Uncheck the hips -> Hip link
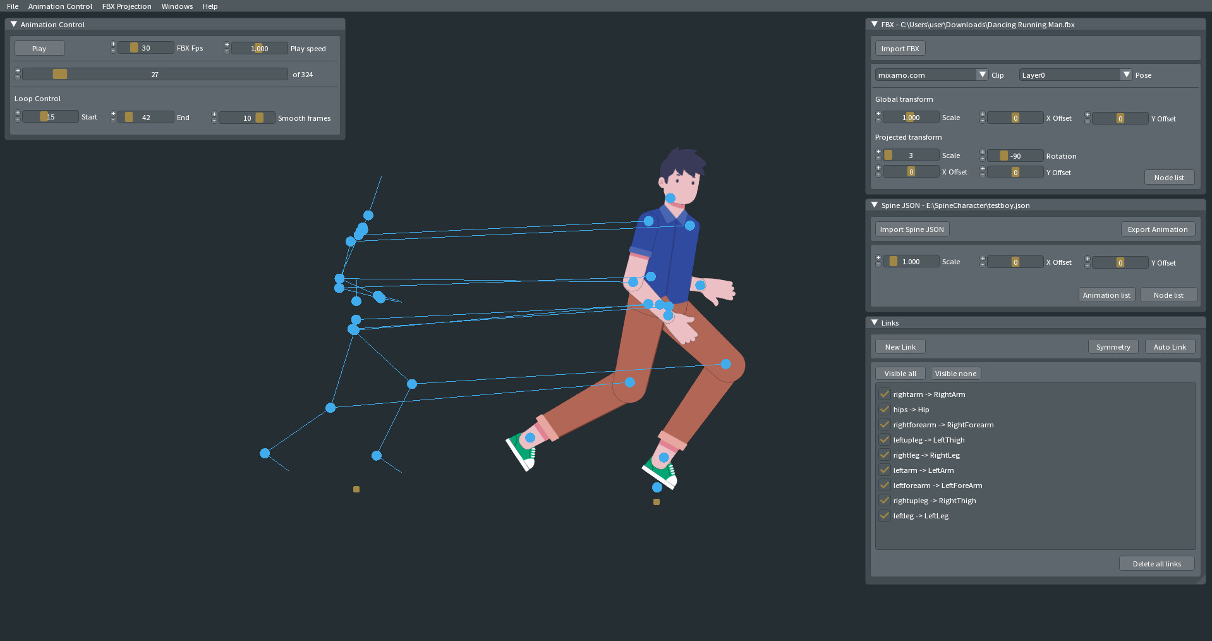The height and width of the screenshot is (641, 1212). (x=884, y=409)
